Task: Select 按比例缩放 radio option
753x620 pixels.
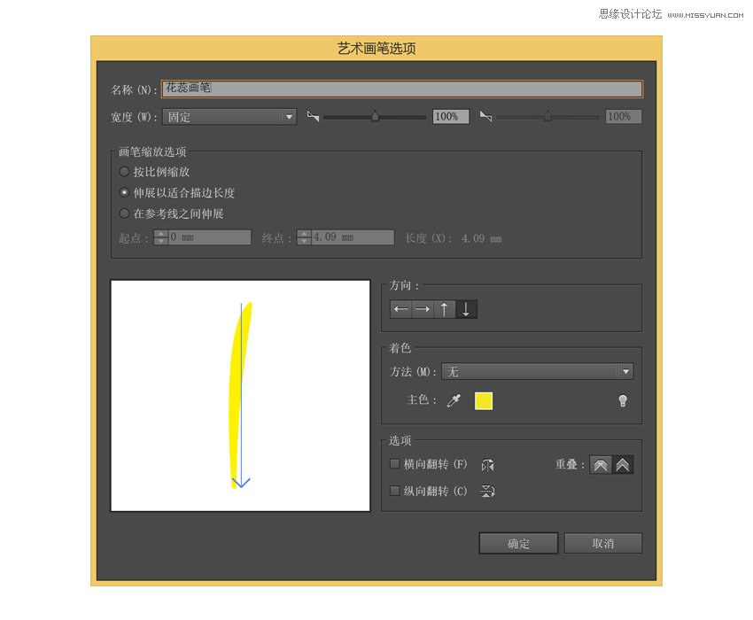Action: [x=124, y=172]
